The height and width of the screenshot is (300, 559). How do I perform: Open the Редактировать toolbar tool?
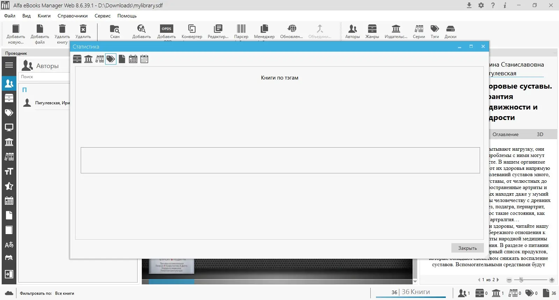pyautogui.click(x=218, y=31)
